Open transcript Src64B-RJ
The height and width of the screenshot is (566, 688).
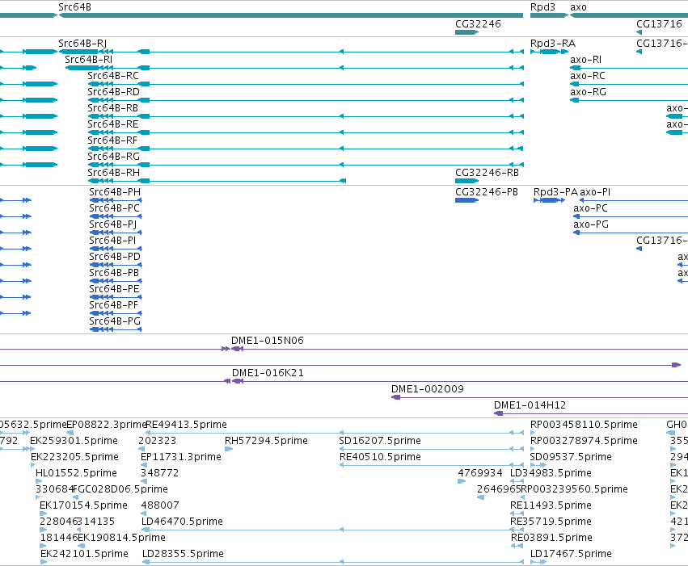click(291, 52)
